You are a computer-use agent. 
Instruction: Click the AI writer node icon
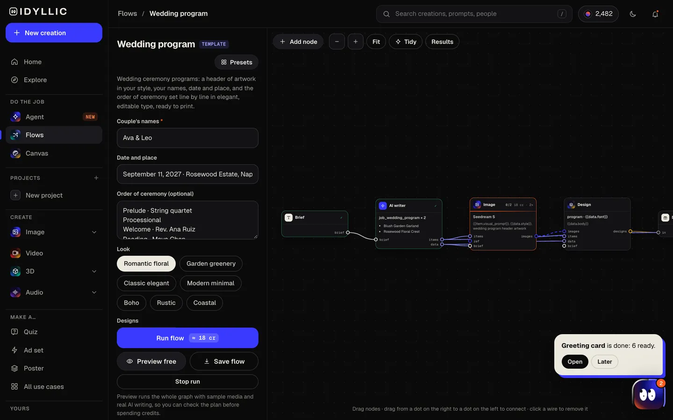(x=383, y=205)
